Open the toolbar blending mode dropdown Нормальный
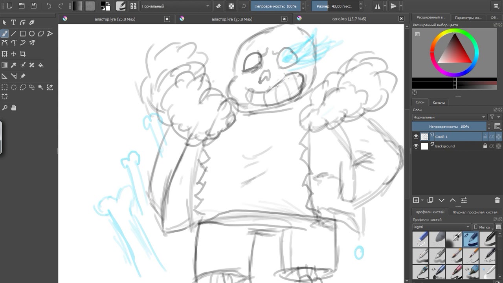 point(175,6)
